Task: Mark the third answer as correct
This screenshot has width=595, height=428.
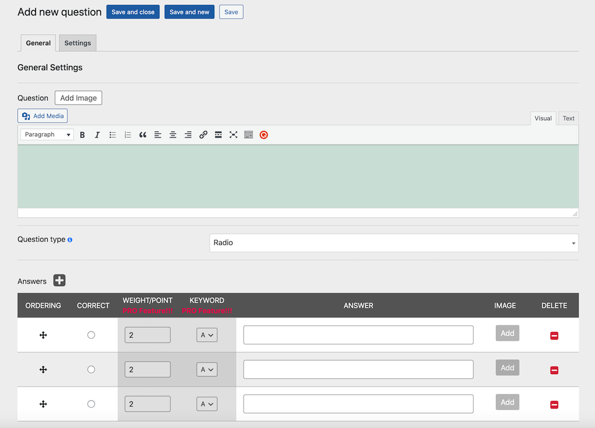Action: point(91,403)
